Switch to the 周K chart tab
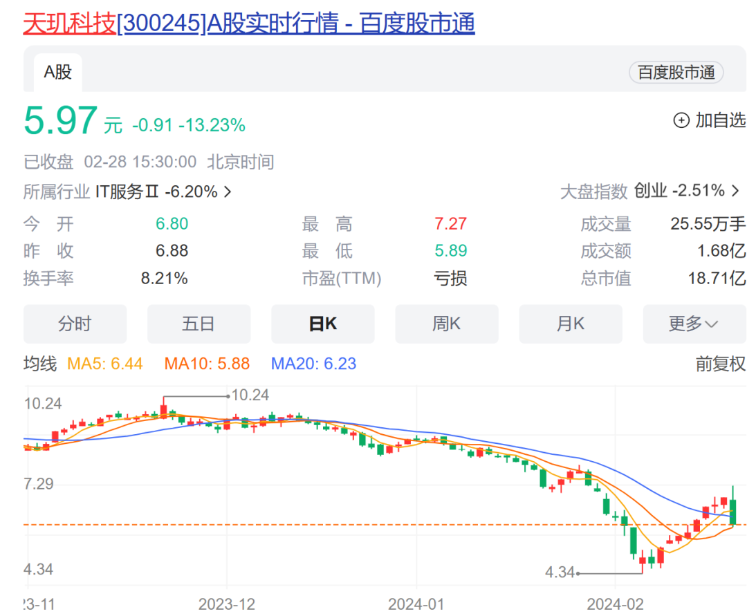Screen dimensions: 747x616 tap(446, 324)
